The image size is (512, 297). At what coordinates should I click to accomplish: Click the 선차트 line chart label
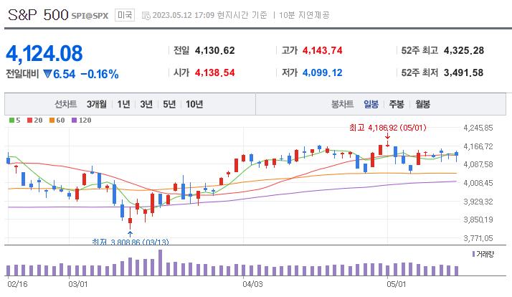click(x=65, y=104)
